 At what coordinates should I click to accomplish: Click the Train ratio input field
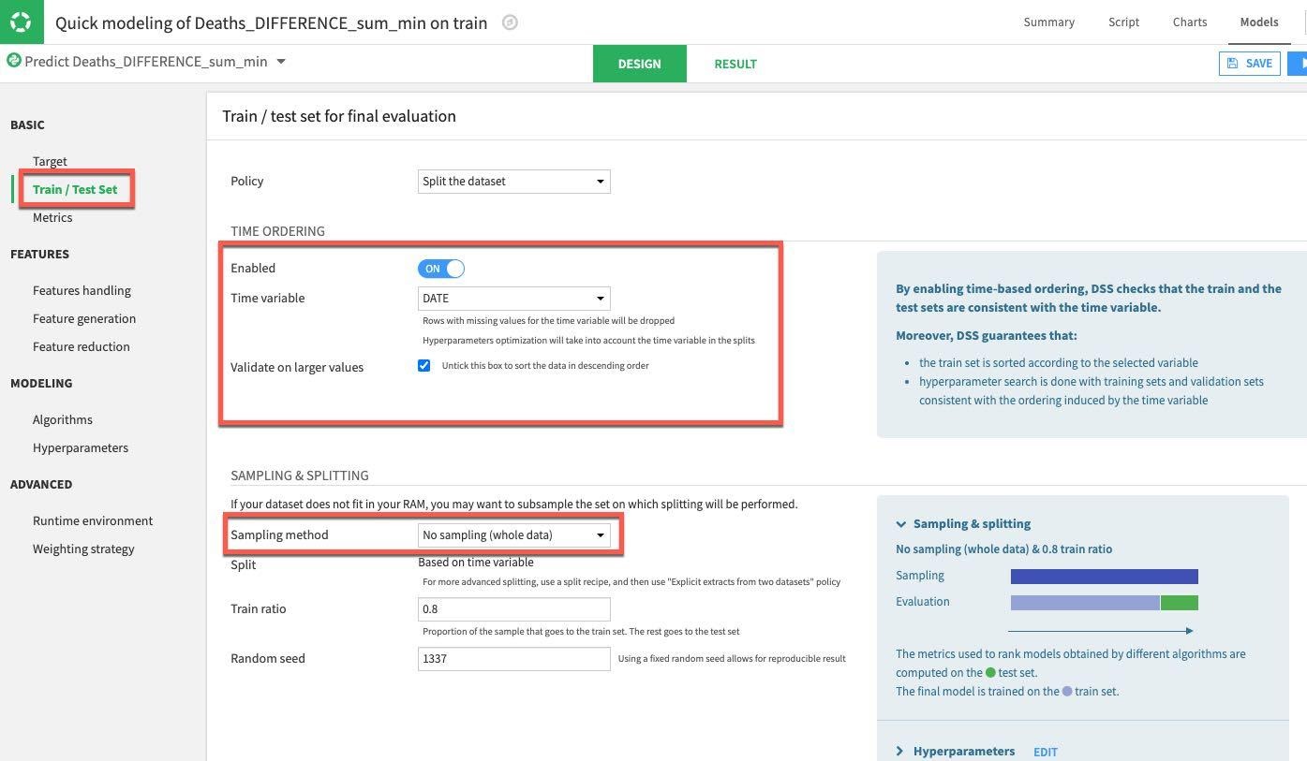513,609
